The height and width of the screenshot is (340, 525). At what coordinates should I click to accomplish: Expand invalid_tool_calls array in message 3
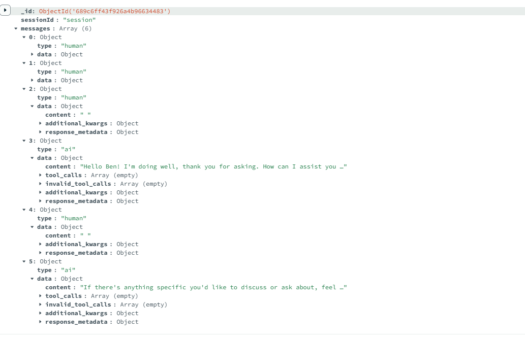pyautogui.click(x=41, y=184)
